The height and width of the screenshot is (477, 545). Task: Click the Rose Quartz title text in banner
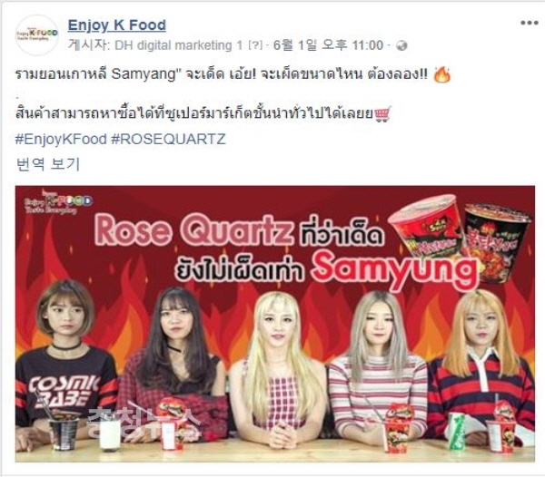(193, 229)
